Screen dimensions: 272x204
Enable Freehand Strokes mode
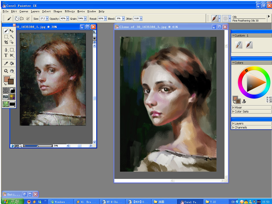click(x=17, y=18)
